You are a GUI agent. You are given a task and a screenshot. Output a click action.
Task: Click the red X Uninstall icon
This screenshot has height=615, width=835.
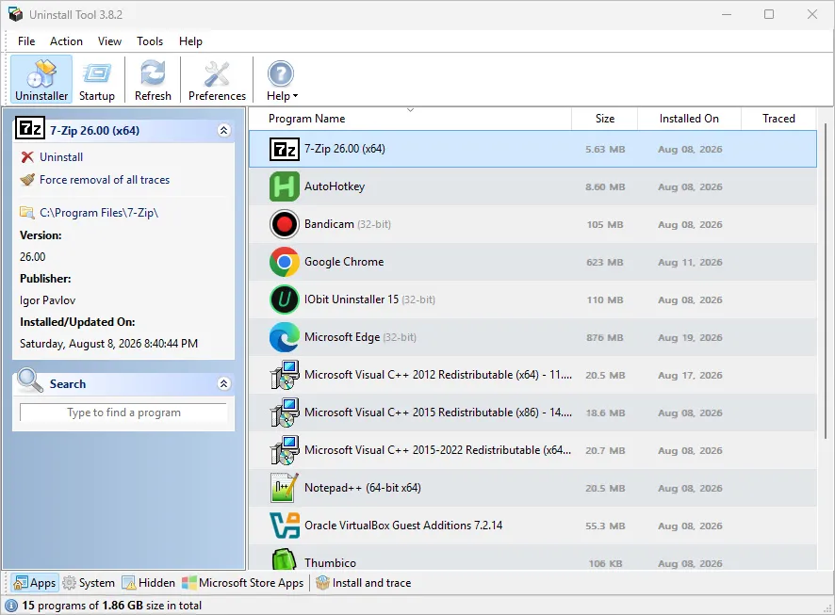(27, 157)
